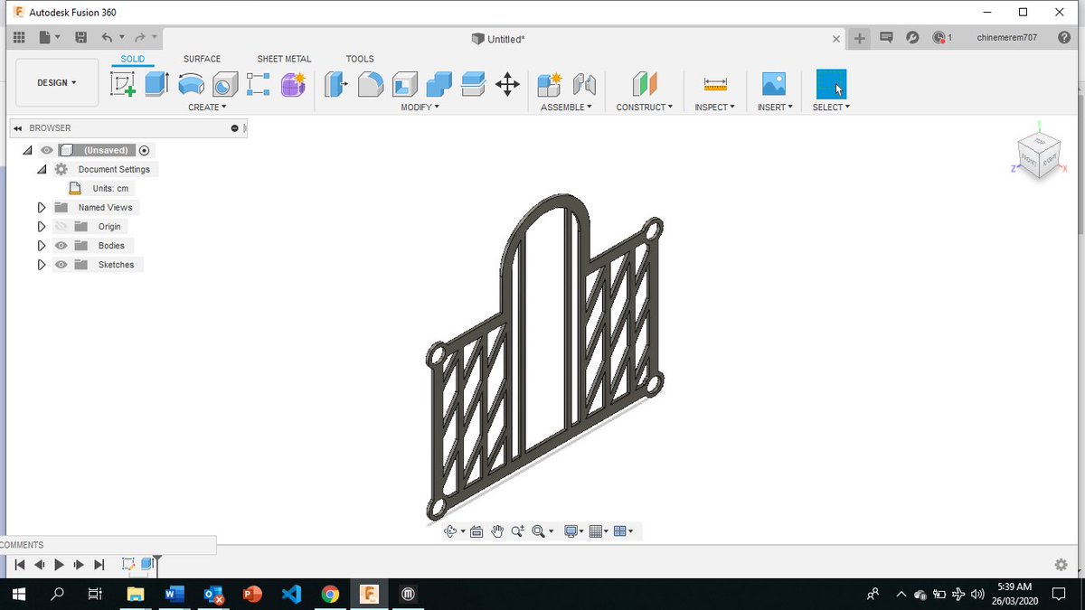Viewport: 1085px width, 610px height.
Task: Collapse the browser panel with minus button
Action: tap(235, 128)
